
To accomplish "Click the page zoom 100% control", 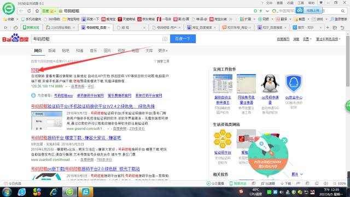I will click(340, 183).
